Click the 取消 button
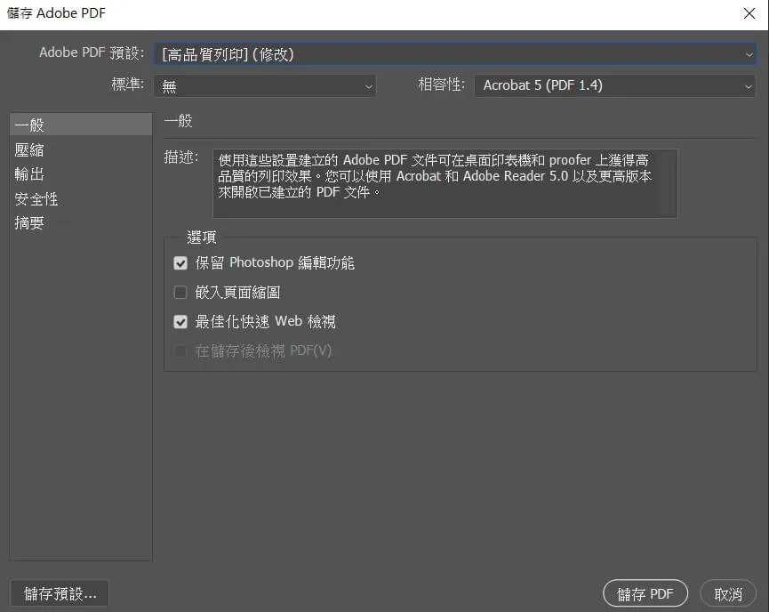 728,594
